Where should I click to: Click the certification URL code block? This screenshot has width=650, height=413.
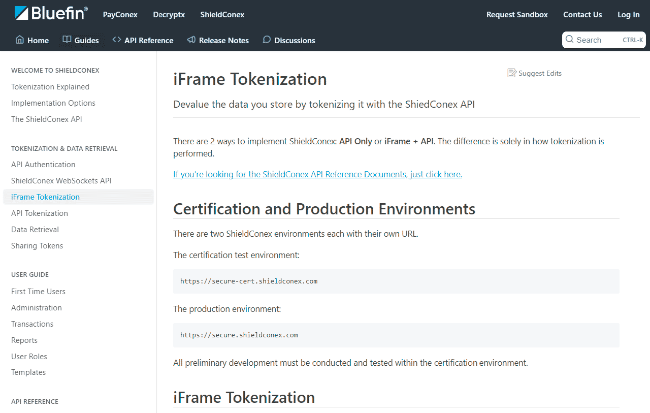pyautogui.click(x=396, y=281)
